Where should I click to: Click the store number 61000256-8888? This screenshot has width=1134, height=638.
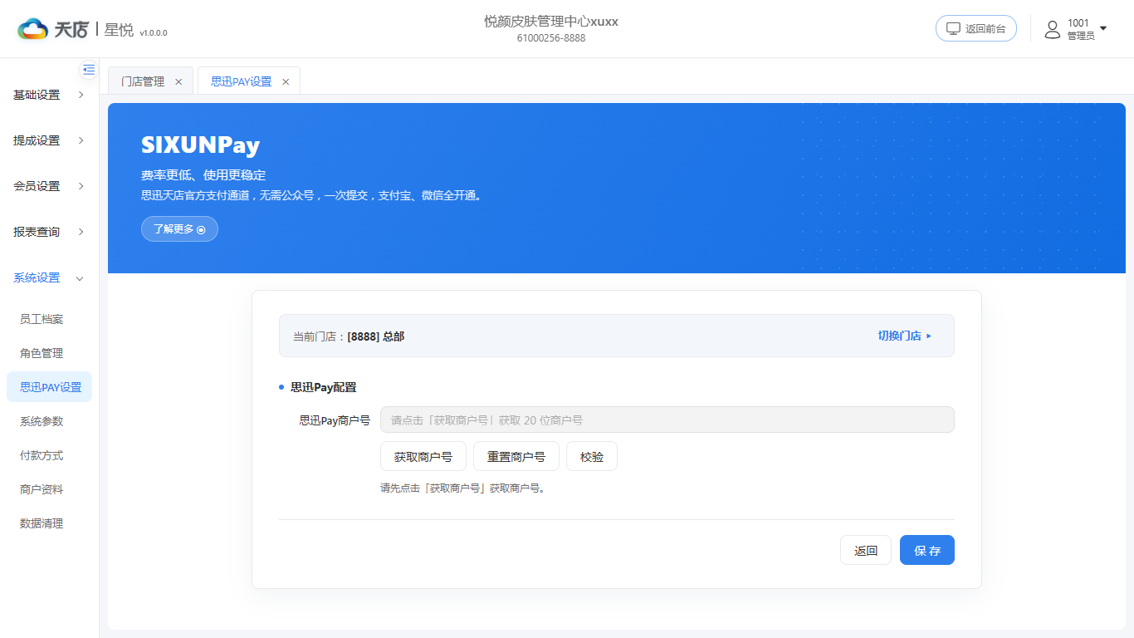tap(551, 38)
